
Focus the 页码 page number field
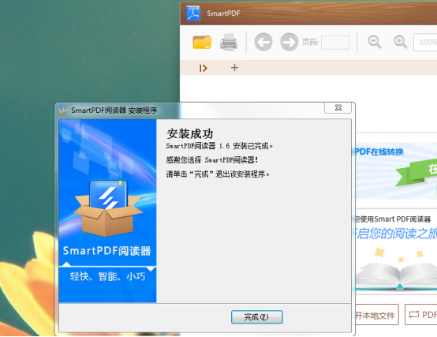(x=335, y=43)
